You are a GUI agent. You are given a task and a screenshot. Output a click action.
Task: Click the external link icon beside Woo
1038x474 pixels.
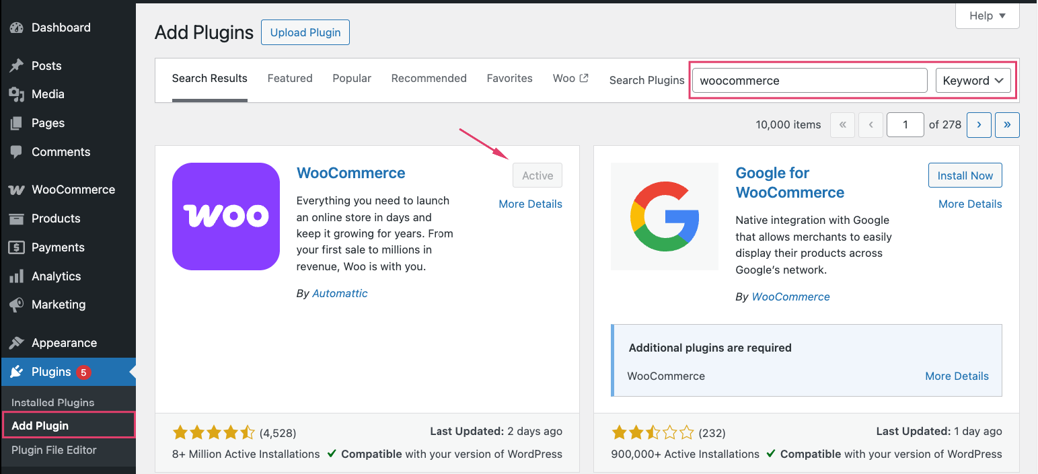click(x=584, y=78)
